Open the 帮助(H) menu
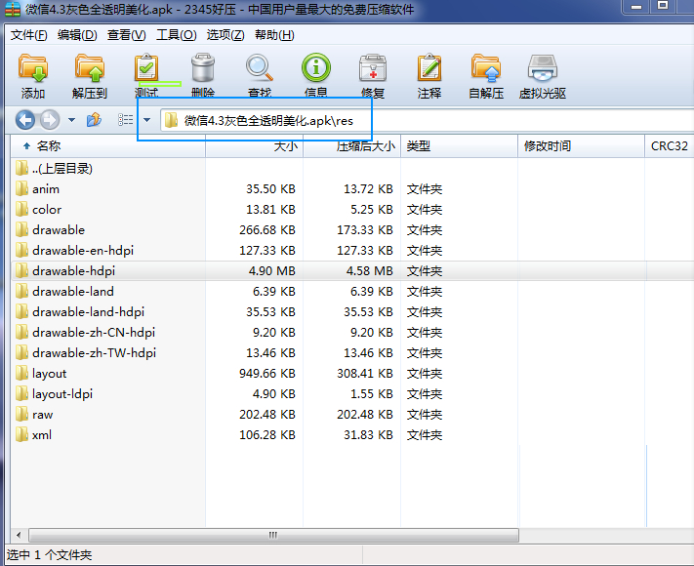The height and width of the screenshot is (566, 694). [274, 35]
